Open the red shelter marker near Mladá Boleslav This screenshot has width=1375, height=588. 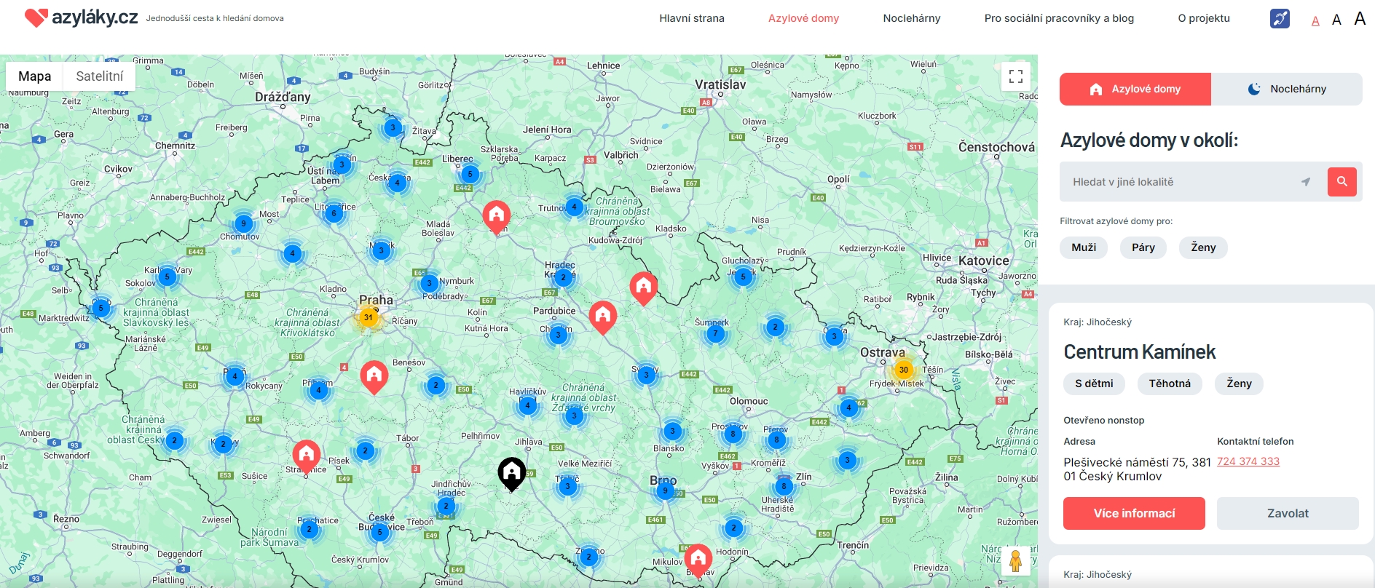click(497, 217)
